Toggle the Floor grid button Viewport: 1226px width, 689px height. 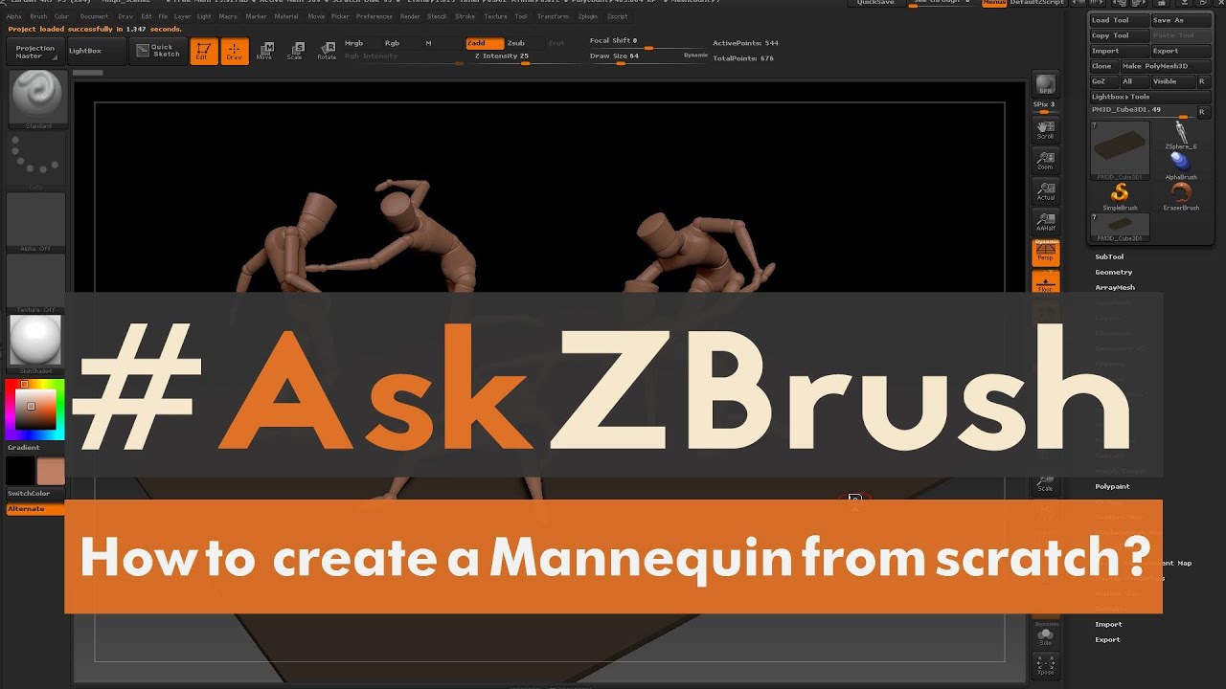pyautogui.click(x=1045, y=282)
